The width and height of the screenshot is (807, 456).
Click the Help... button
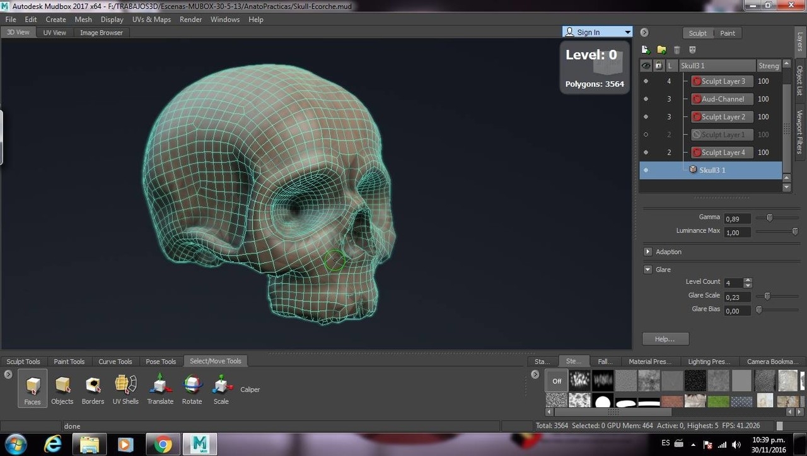(x=665, y=339)
